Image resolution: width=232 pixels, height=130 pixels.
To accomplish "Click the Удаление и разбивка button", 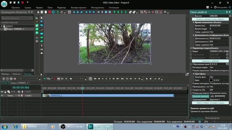I will tap(210, 61).
